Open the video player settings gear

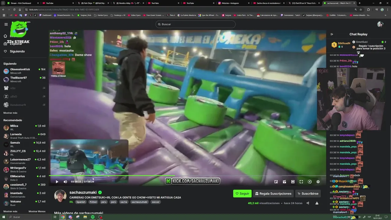318,182
